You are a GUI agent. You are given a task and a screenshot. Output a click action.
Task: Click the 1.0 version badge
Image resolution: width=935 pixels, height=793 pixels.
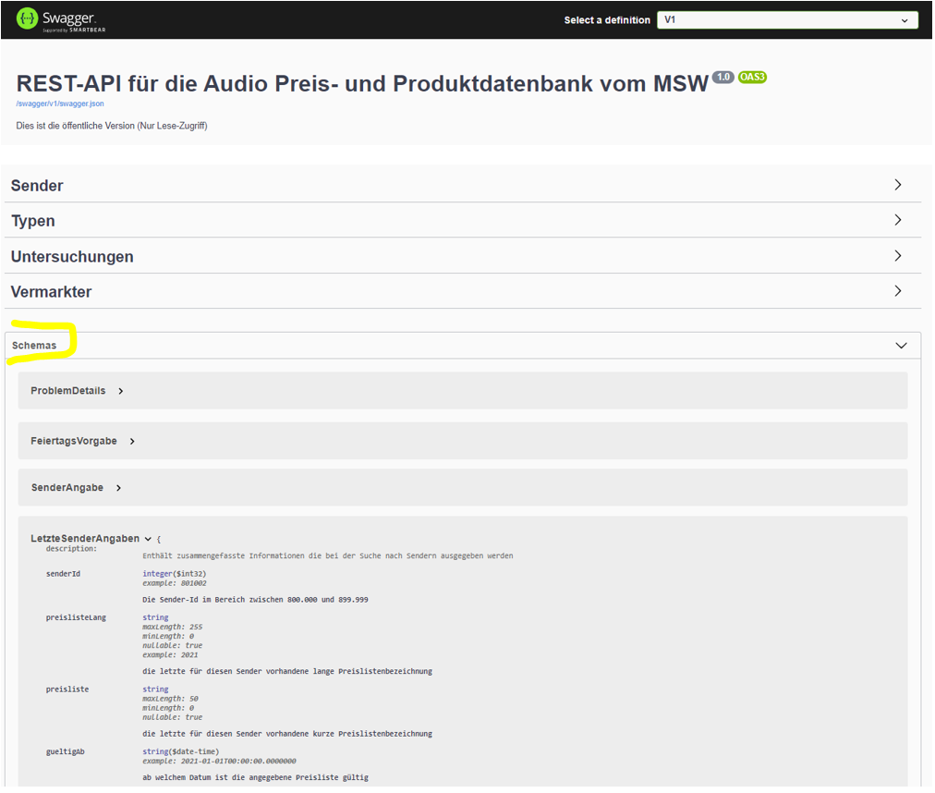(x=722, y=77)
